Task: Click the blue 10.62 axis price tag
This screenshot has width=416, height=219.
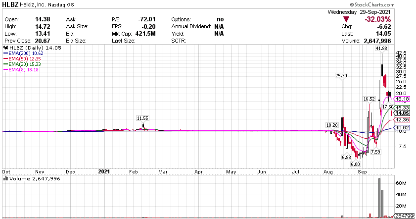Action: pyautogui.click(x=402, y=128)
